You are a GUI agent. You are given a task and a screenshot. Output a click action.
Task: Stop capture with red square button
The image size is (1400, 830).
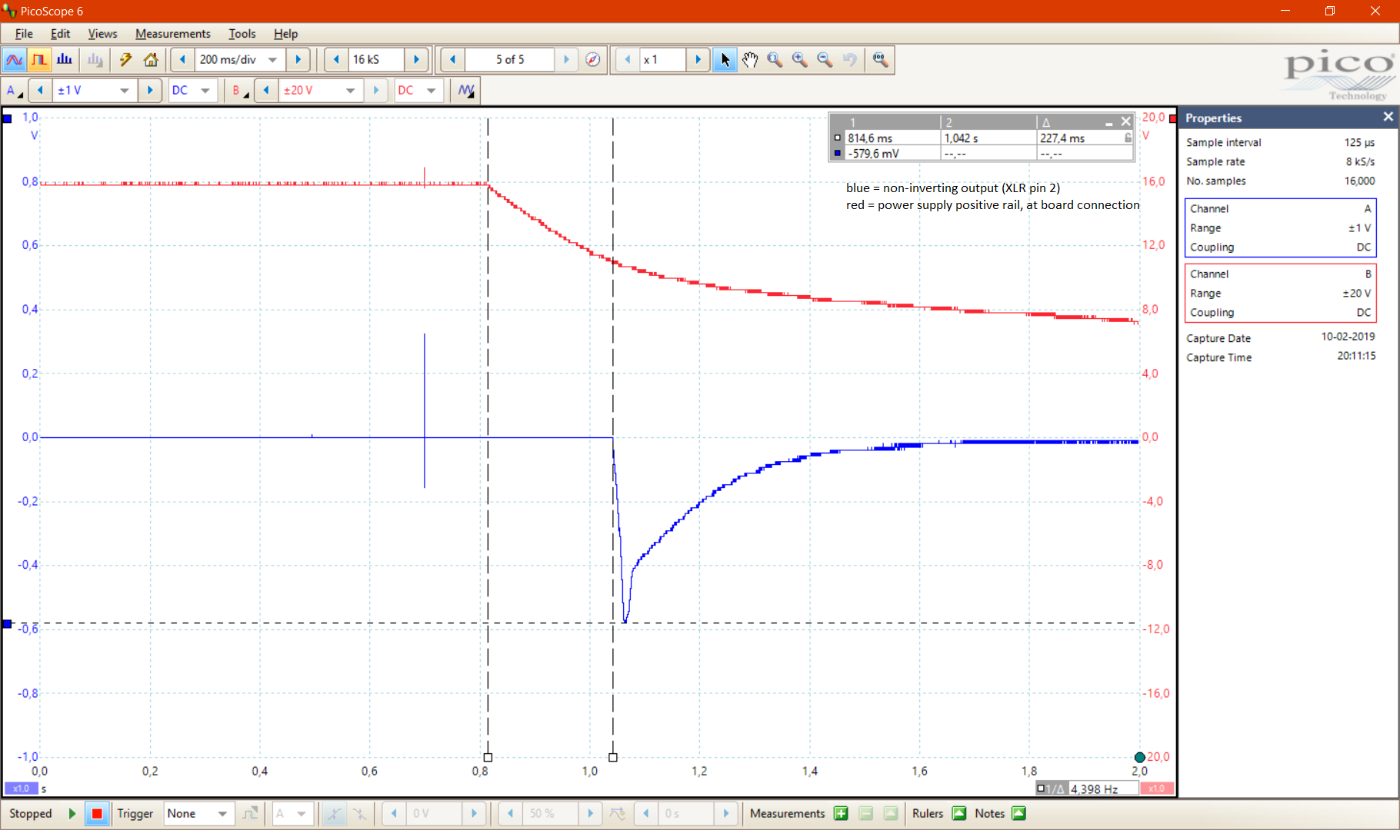[x=97, y=813]
